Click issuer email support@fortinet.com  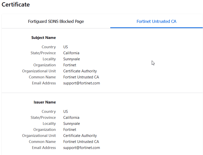pyautogui.click(x=81, y=148)
